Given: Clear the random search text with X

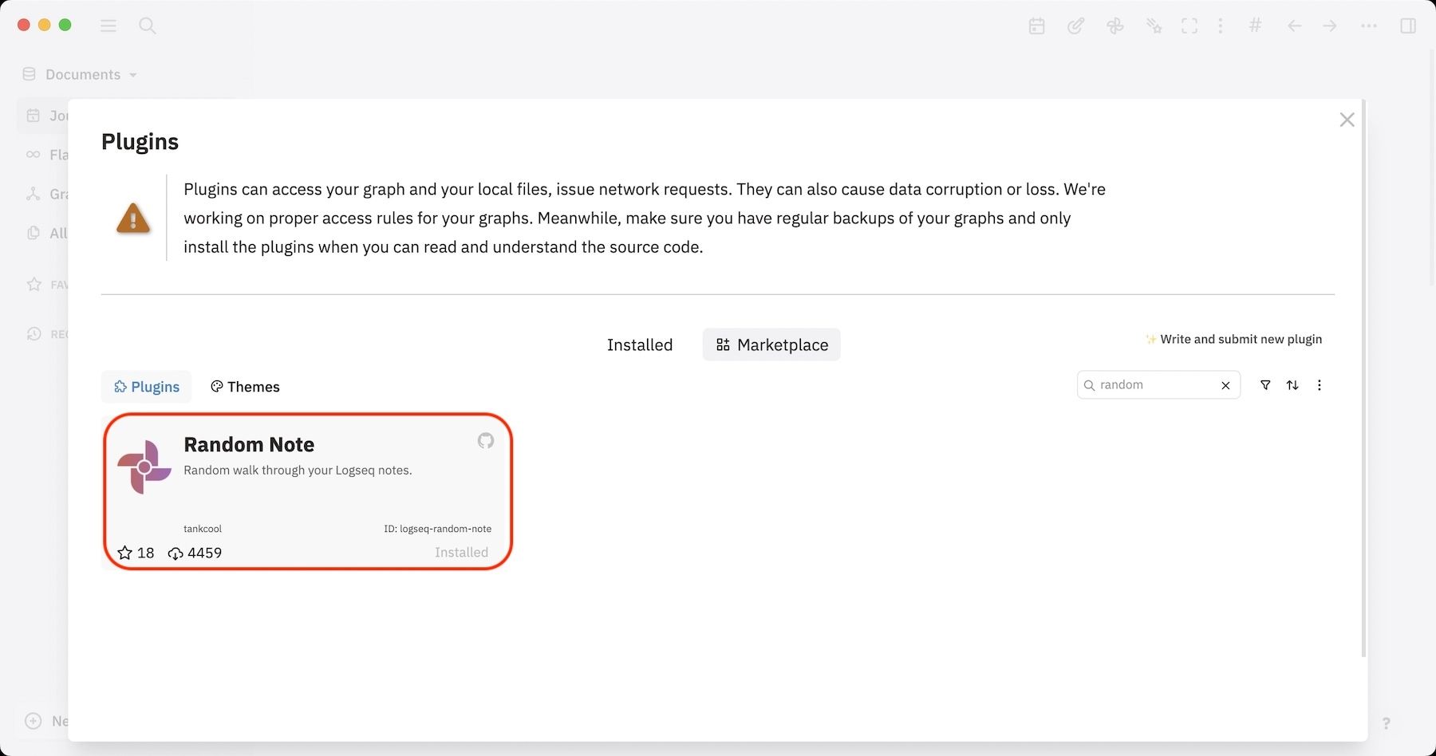Looking at the screenshot, I should (x=1225, y=385).
